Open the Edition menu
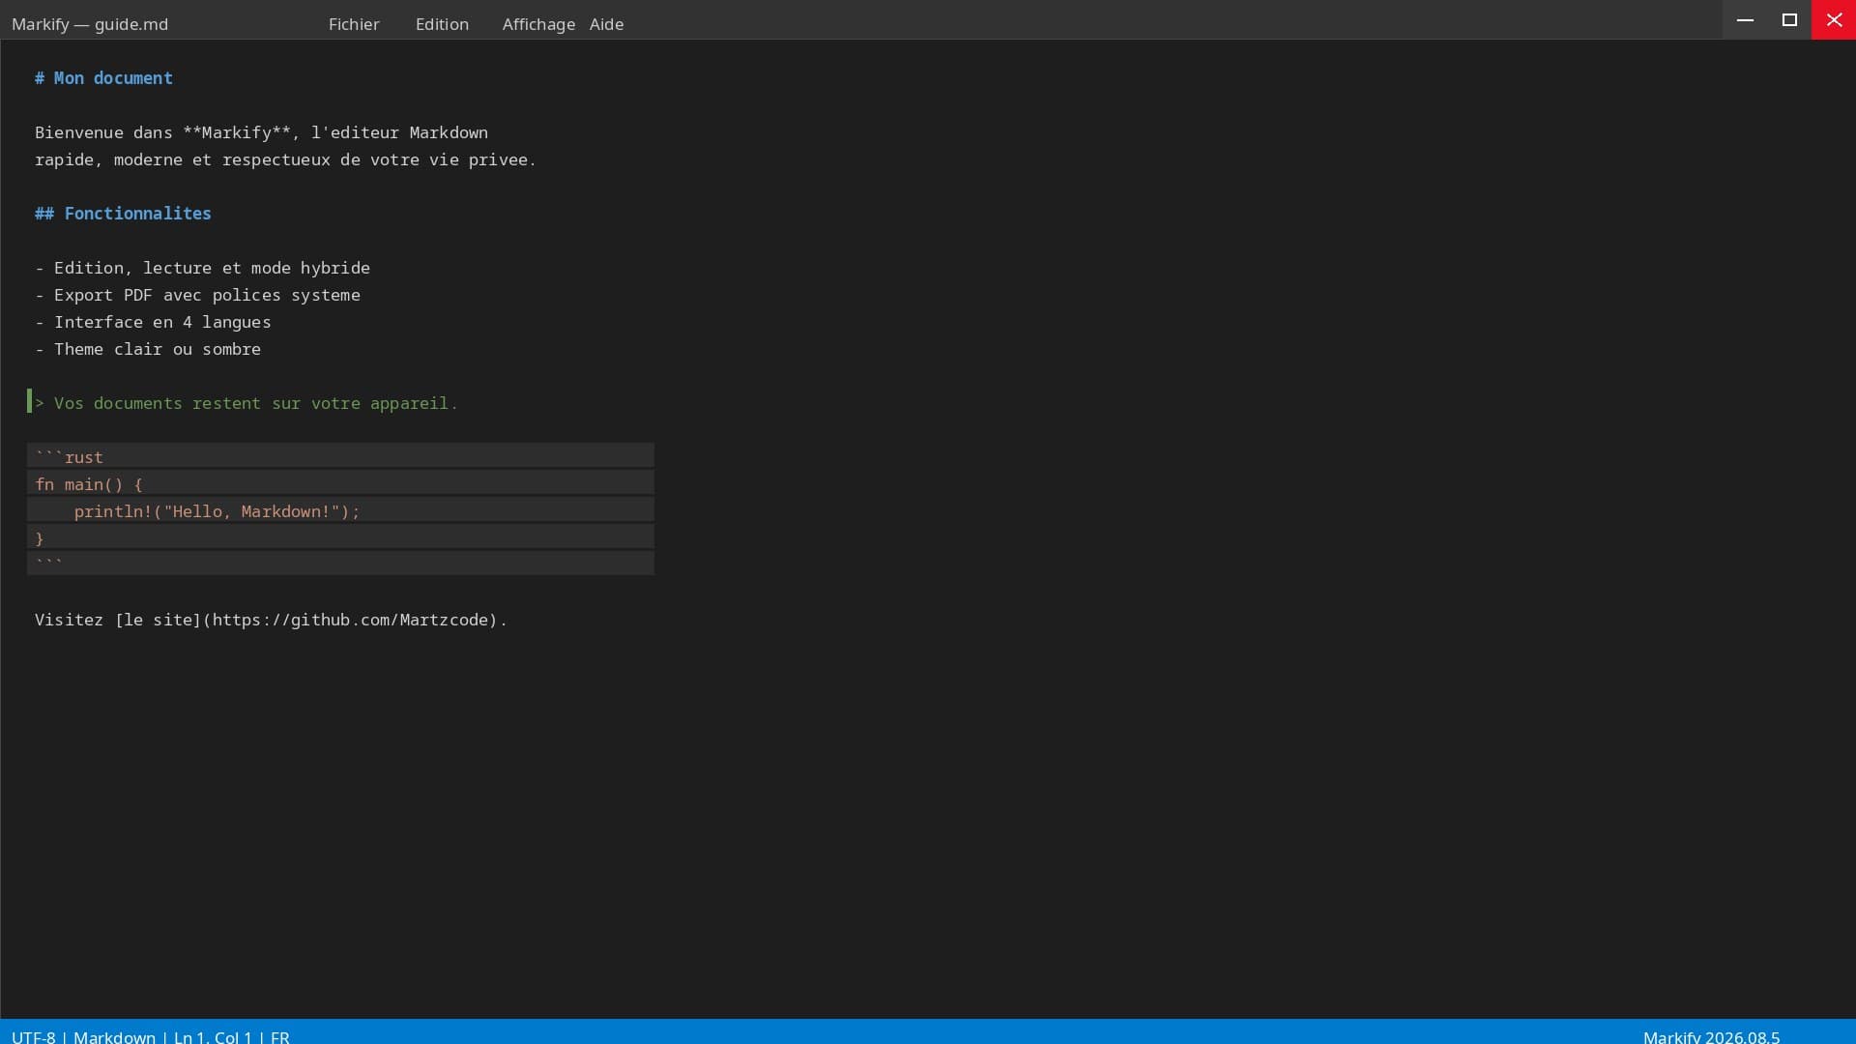 [x=442, y=24]
